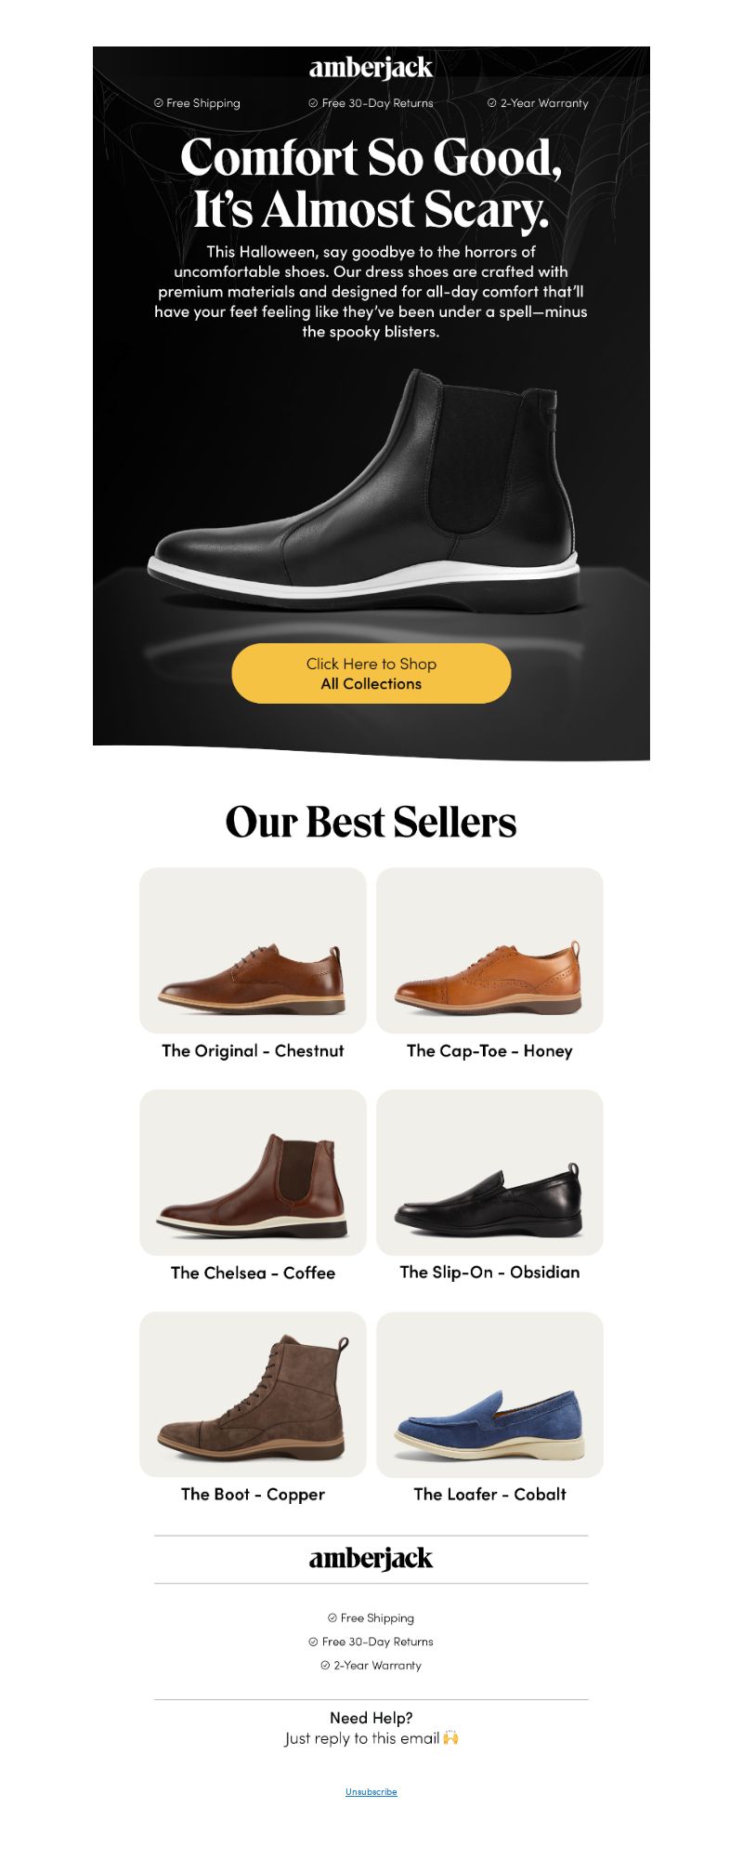
Task: Open The Chelsea - Coffee boot image
Action: [x=253, y=1172]
